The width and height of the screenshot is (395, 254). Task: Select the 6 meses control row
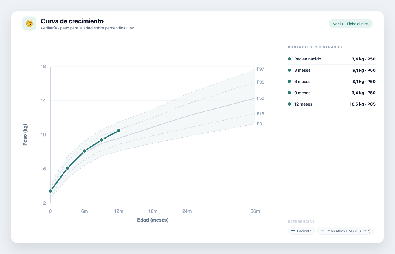tap(332, 82)
